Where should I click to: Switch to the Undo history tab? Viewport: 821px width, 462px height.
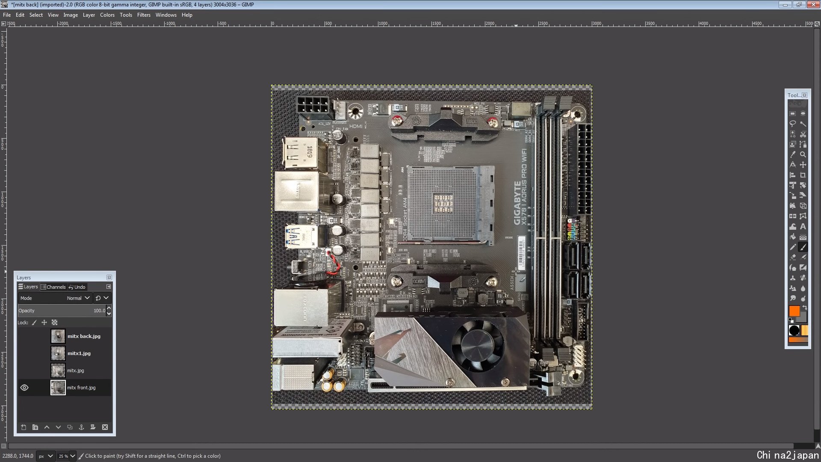click(x=77, y=287)
